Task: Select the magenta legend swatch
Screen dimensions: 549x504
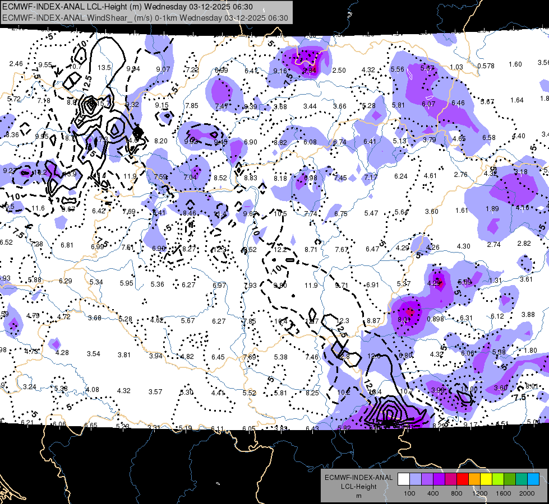Action: 451,479
